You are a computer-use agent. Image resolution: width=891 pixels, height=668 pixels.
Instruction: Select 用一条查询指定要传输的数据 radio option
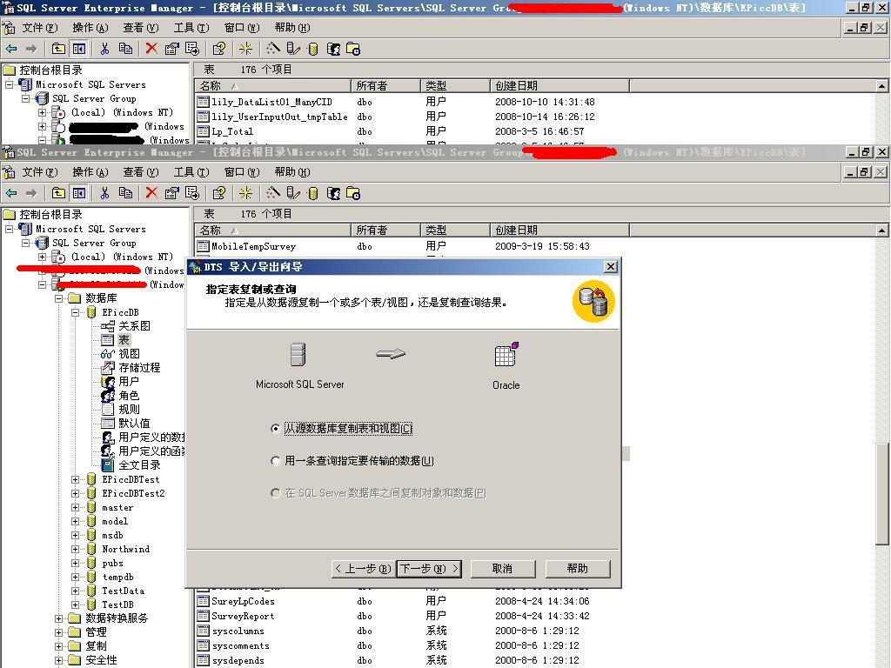pyautogui.click(x=276, y=461)
